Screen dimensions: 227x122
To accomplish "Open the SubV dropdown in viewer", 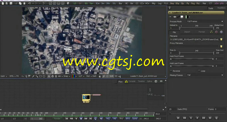I will 4,76.
